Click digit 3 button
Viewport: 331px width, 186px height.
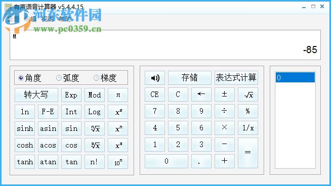click(201, 144)
